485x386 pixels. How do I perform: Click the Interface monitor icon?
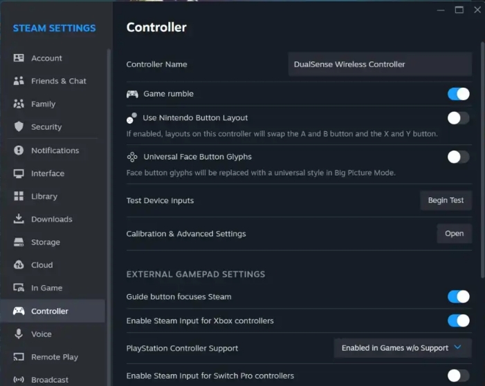(x=19, y=173)
